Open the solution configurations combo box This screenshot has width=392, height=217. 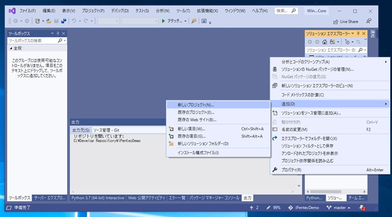click(x=108, y=21)
